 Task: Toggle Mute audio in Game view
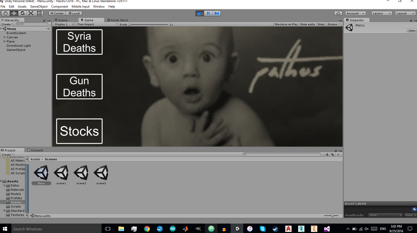(x=308, y=24)
